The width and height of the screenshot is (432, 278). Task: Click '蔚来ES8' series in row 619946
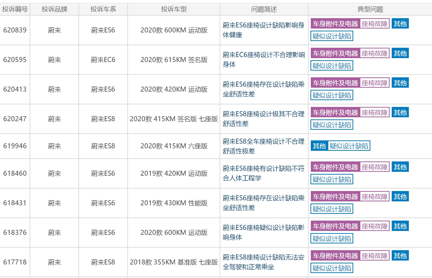103,146
